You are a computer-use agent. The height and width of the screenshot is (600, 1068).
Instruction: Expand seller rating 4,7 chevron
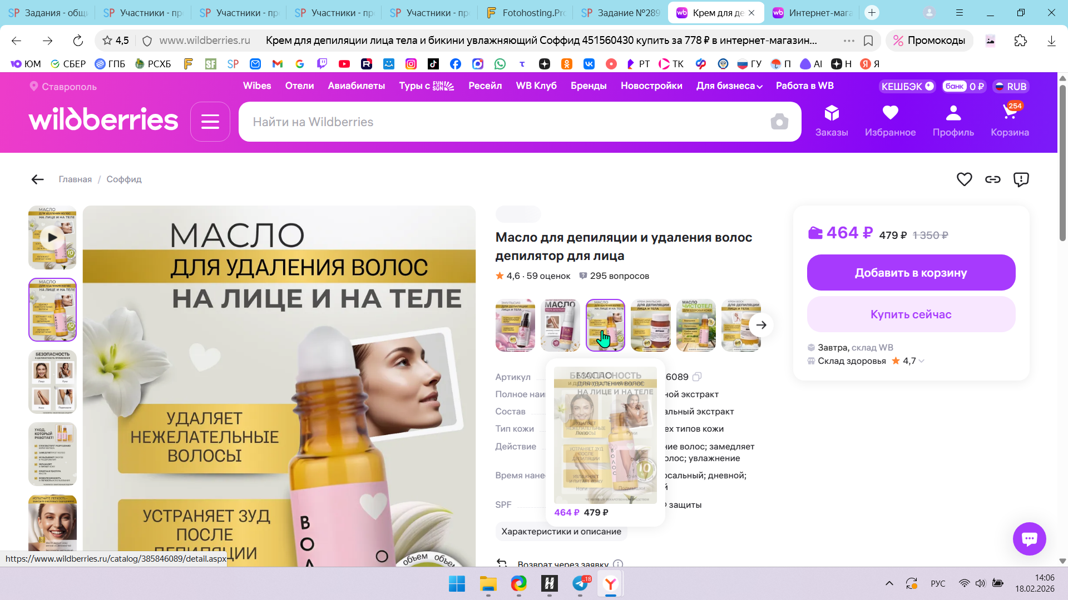922,361
